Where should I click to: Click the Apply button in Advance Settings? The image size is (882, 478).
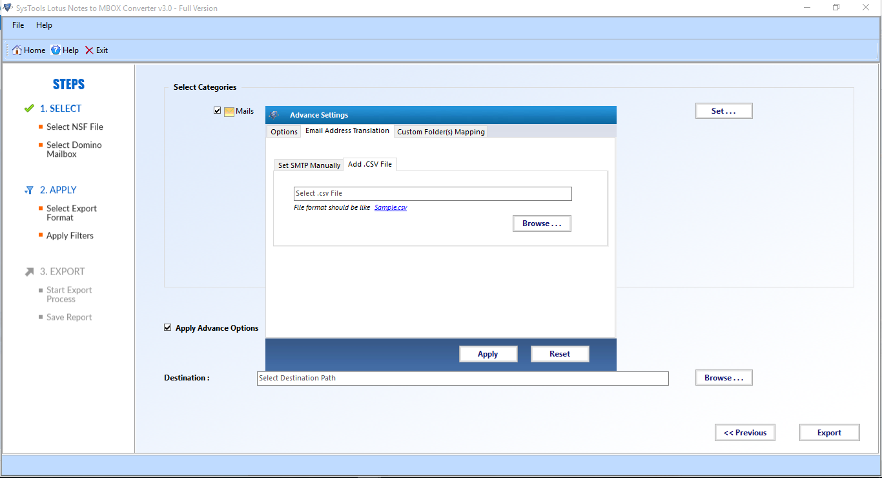(x=488, y=354)
